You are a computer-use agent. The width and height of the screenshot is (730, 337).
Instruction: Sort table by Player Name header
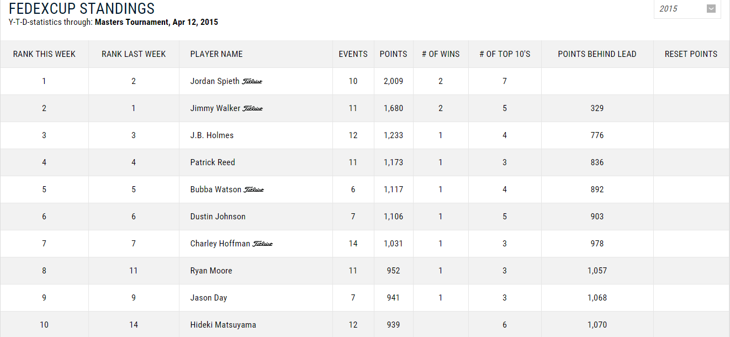coord(216,54)
